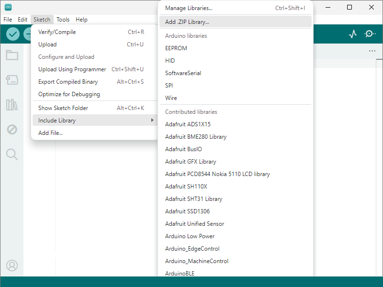Choose Add File... menu entry
This screenshot has height=287, width=383.
[95, 133]
